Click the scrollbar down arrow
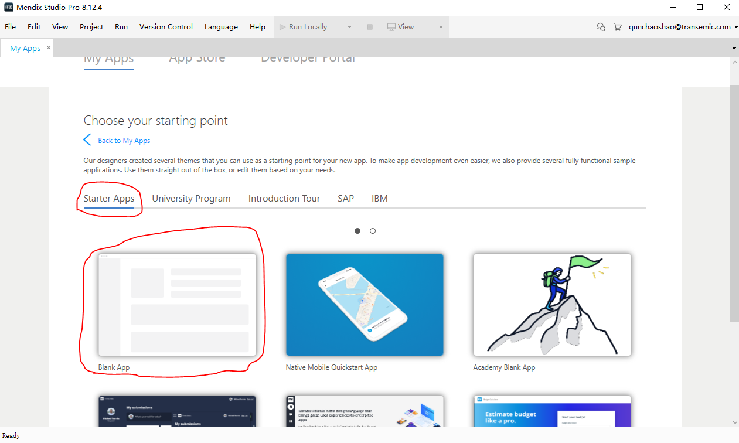Image resolution: width=739 pixels, height=443 pixels. pos(734,422)
